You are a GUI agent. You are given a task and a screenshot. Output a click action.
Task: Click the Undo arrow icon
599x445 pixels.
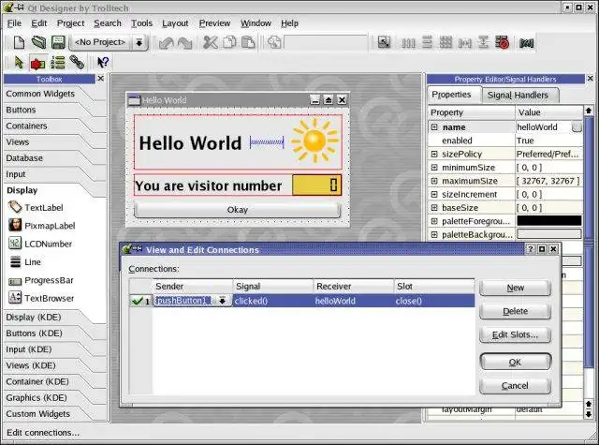click(167, 43)
